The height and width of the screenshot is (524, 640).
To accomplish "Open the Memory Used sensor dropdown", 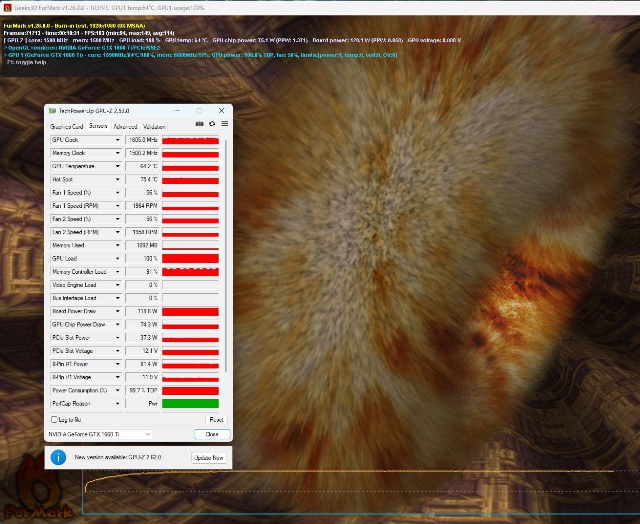I will pyautogui.click(x=118, y=245).
